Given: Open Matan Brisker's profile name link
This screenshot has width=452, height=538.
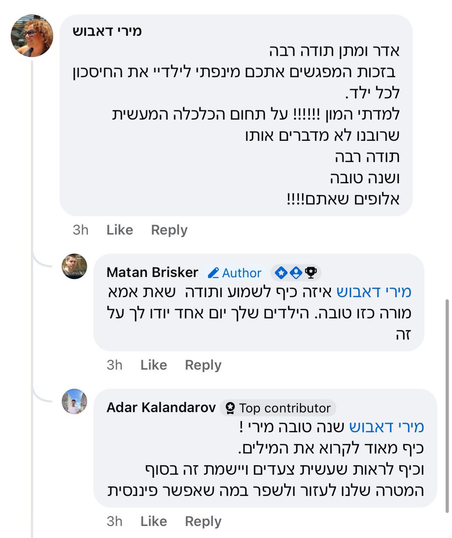Looking at the screenshot, I should [152, 272].
